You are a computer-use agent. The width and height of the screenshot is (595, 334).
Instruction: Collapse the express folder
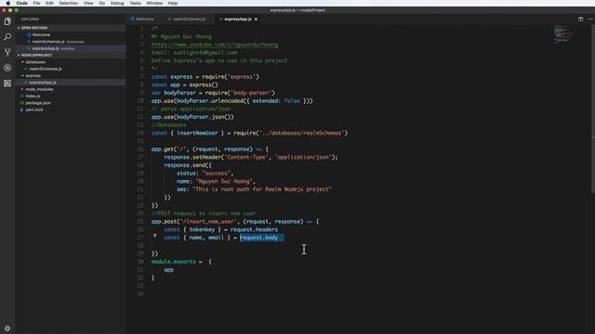click(33, 76)
